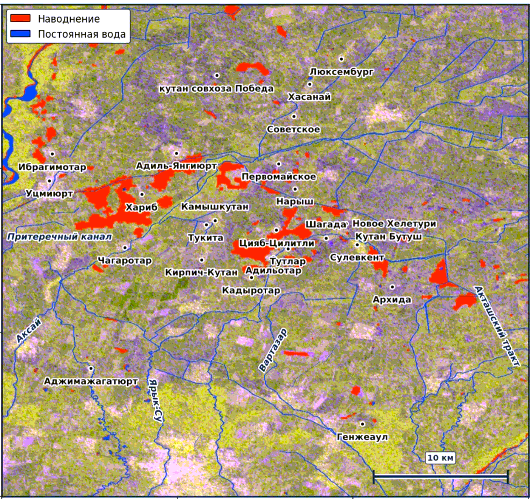Click the blue Постоянная вода legend swatch
The image size is (530, 499).
[20, 34]
